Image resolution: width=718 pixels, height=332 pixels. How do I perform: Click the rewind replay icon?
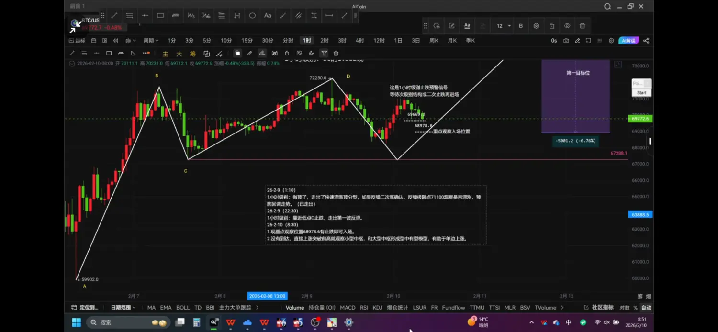pyautogui.click(x=115, y=41)
